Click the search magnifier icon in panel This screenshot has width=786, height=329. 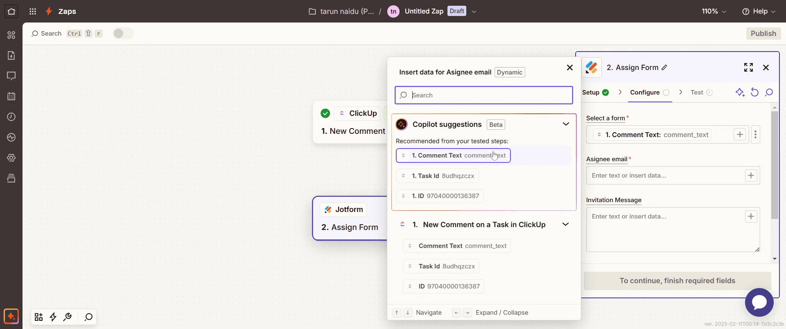(769, 92)
